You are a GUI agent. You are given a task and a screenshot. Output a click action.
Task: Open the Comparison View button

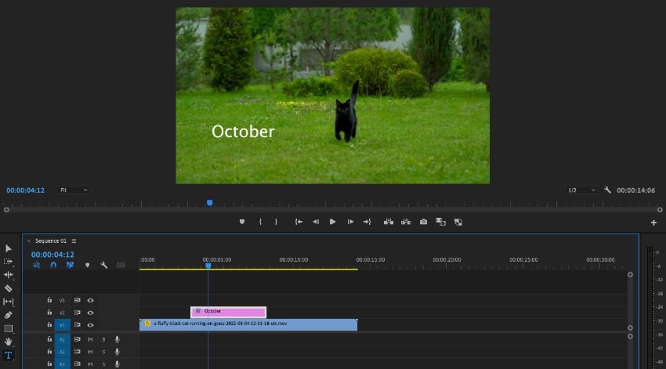[x=440, y=222]
